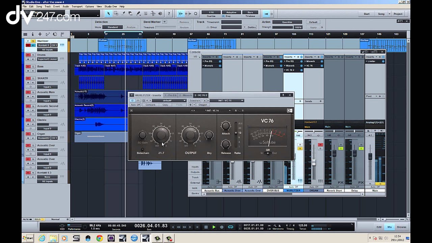Select the Mute tool in the toolbar
The width and height of the screenshot is (432, 243).
145,13
